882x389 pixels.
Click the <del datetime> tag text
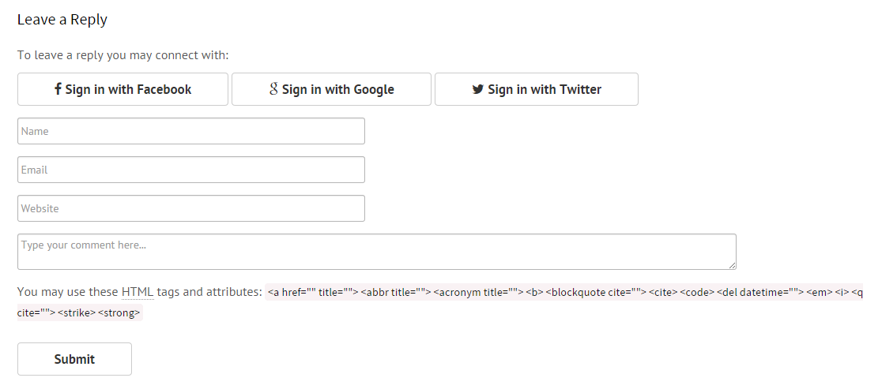[x=760, y=293]
